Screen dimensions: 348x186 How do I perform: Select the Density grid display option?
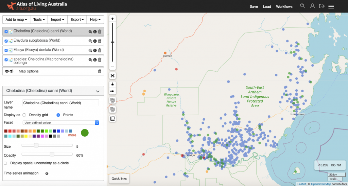point(24,115)
